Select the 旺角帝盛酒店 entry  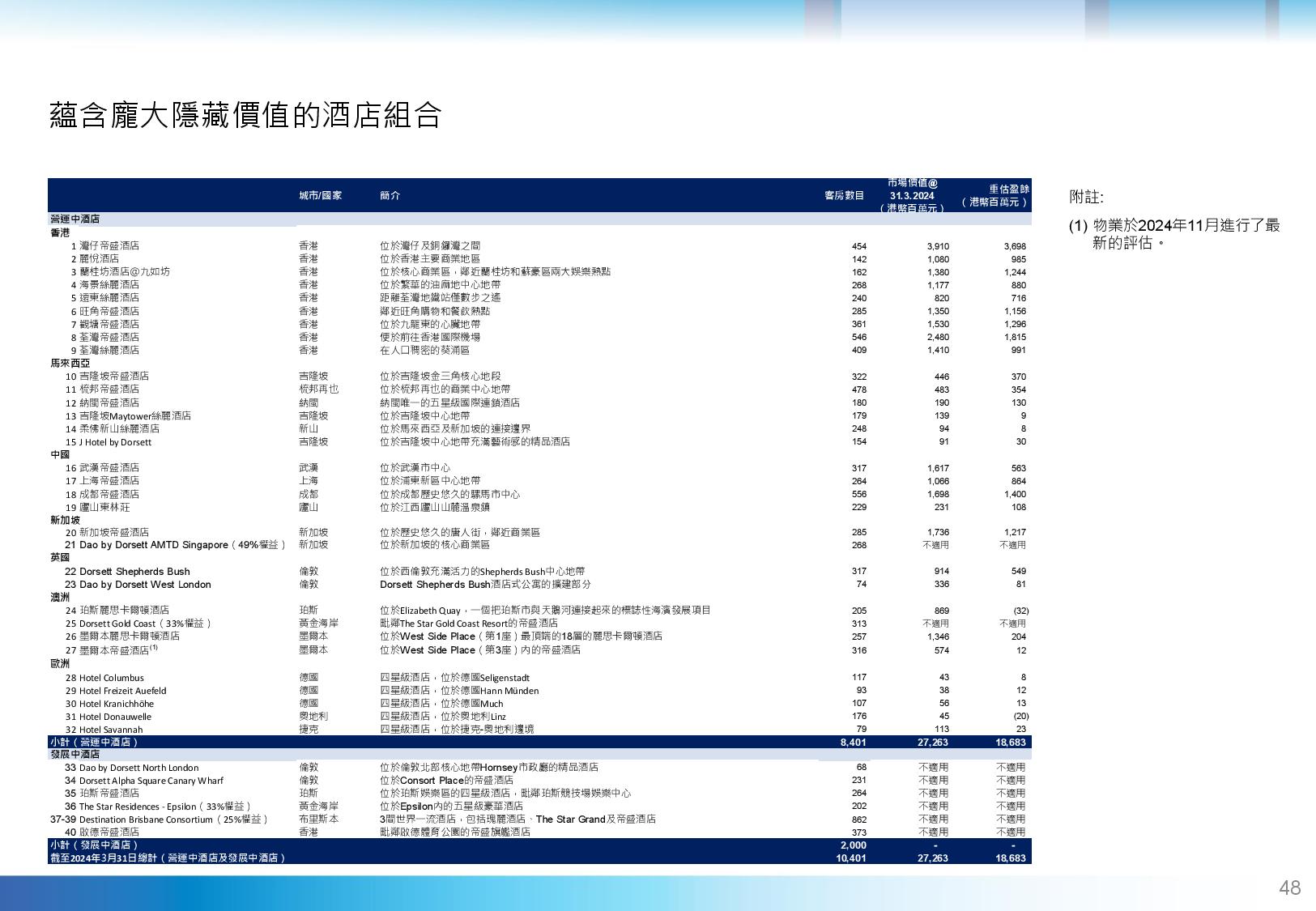pyautogui.click(x=109, y=311)
